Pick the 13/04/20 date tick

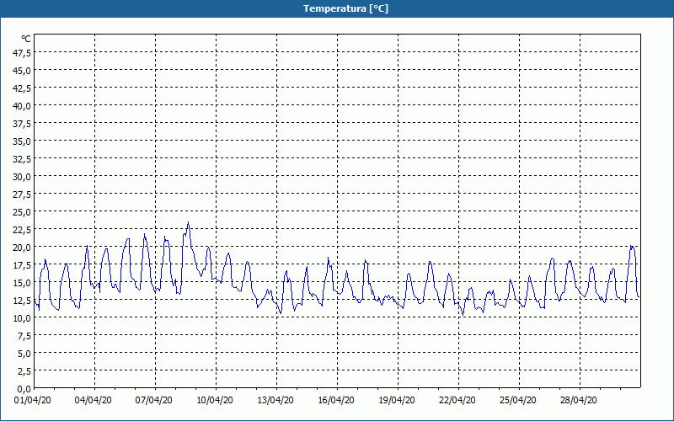(x=275, y=401)
